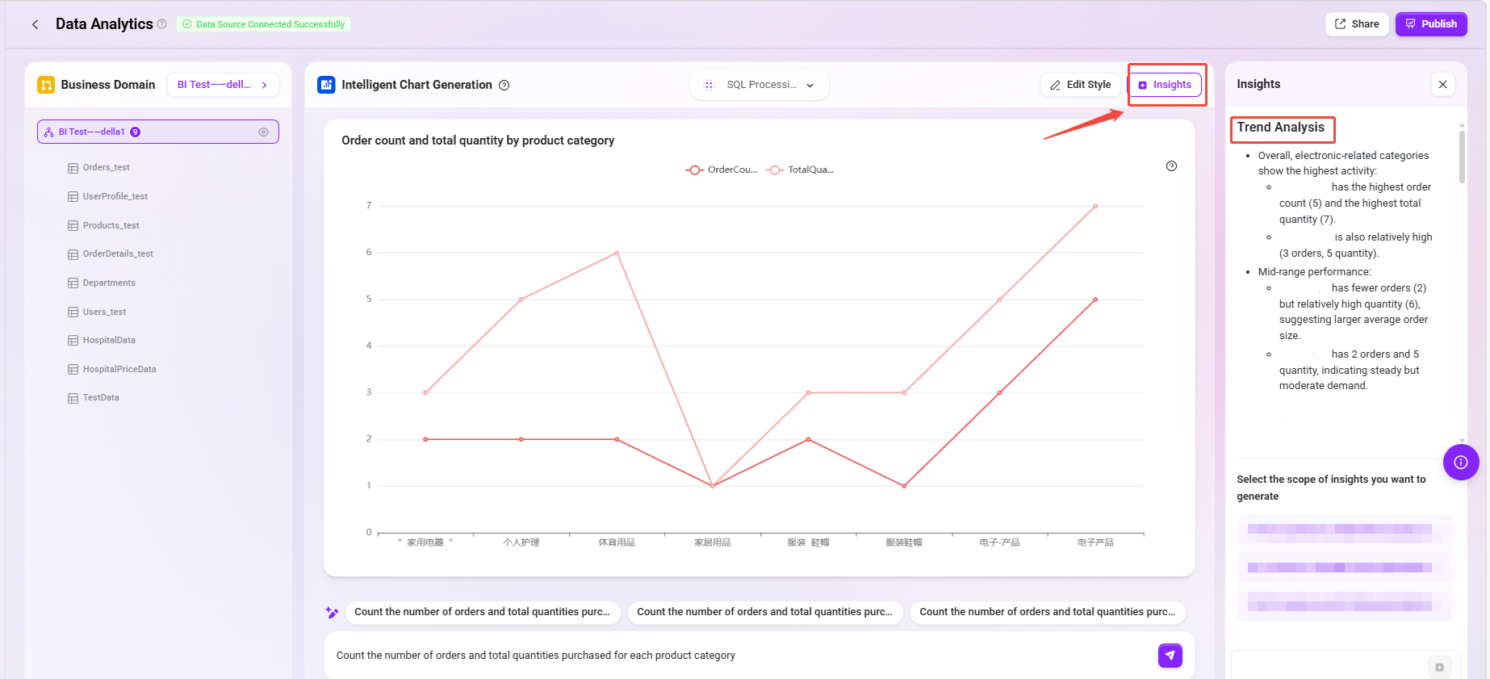Expand the SQL Processi... dropdown

760,85
